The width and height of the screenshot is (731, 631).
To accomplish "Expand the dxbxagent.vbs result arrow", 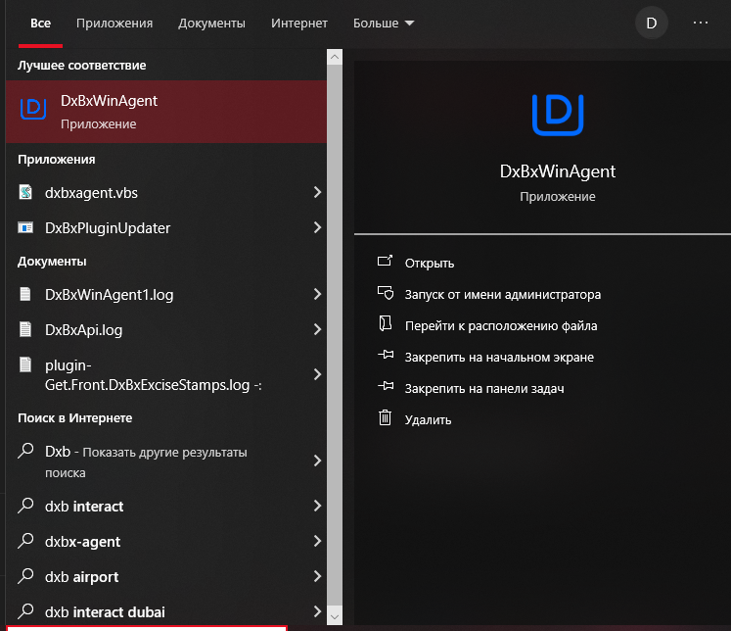I will click(x=317, y=193).
